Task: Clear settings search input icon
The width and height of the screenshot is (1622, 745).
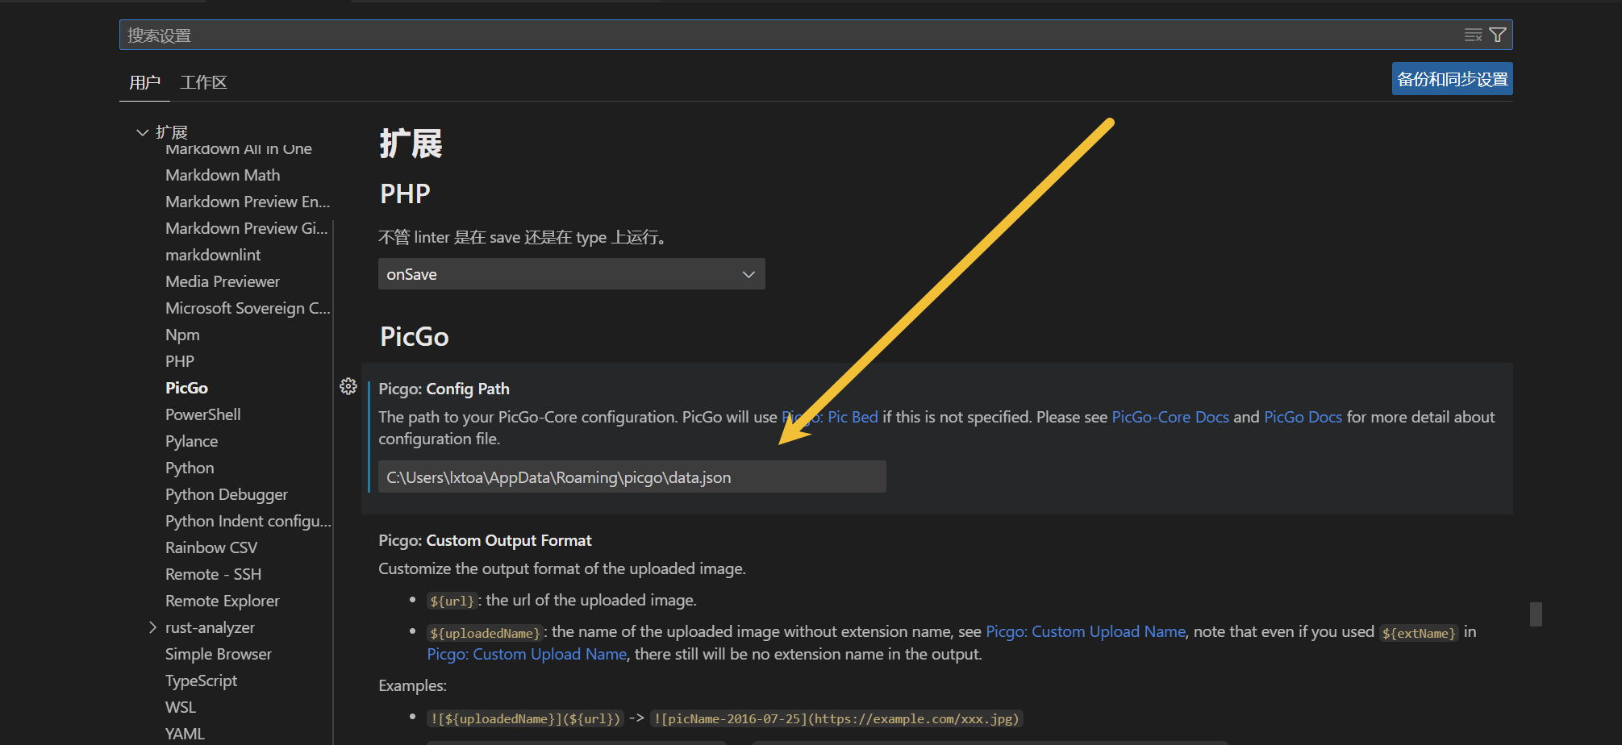Action: [x=1473, y=35]
